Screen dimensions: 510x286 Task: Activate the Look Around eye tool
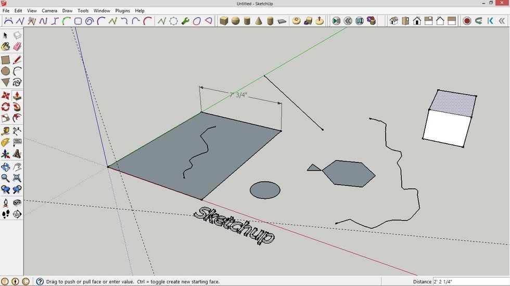click(x=17, y=203)
